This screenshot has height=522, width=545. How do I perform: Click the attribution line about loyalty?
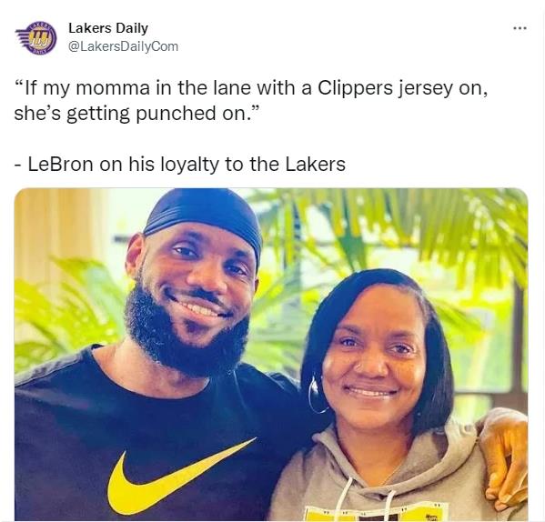coord(180,164)
